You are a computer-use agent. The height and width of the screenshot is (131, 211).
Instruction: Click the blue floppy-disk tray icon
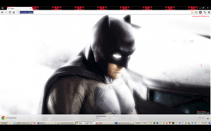(179, 123)
